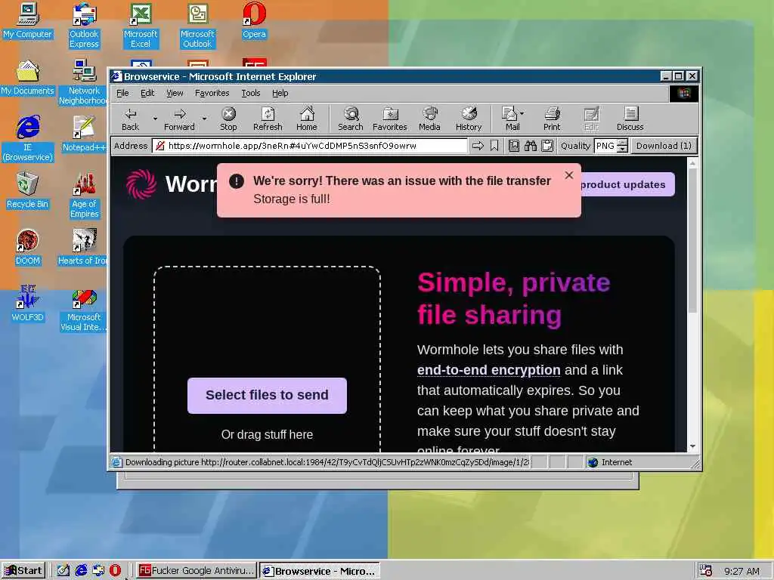Refresh the current page
Image resolution: width=774 pixels, height=580 pixels.
(x=268, y=119)
